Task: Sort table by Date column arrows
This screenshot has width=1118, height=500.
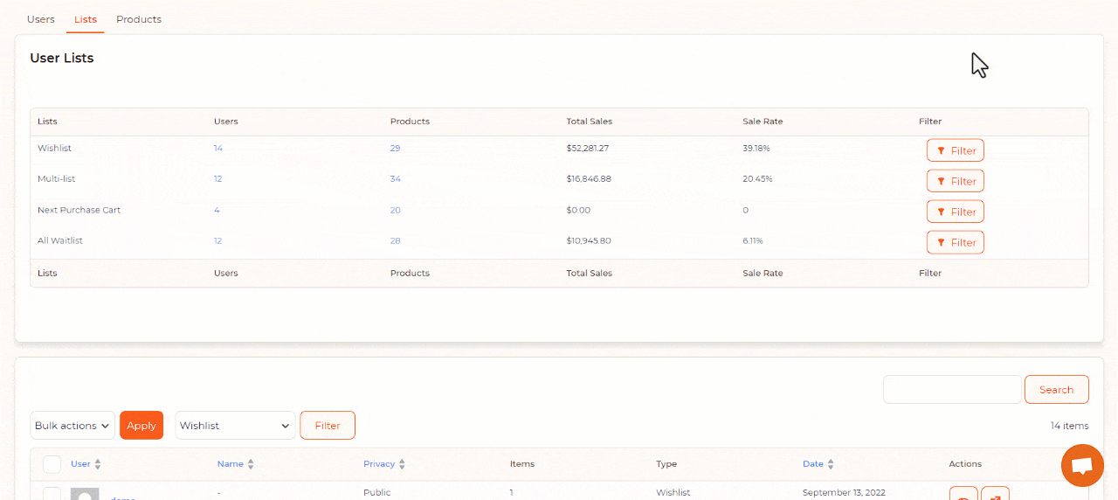Action: tap(831, 464)
